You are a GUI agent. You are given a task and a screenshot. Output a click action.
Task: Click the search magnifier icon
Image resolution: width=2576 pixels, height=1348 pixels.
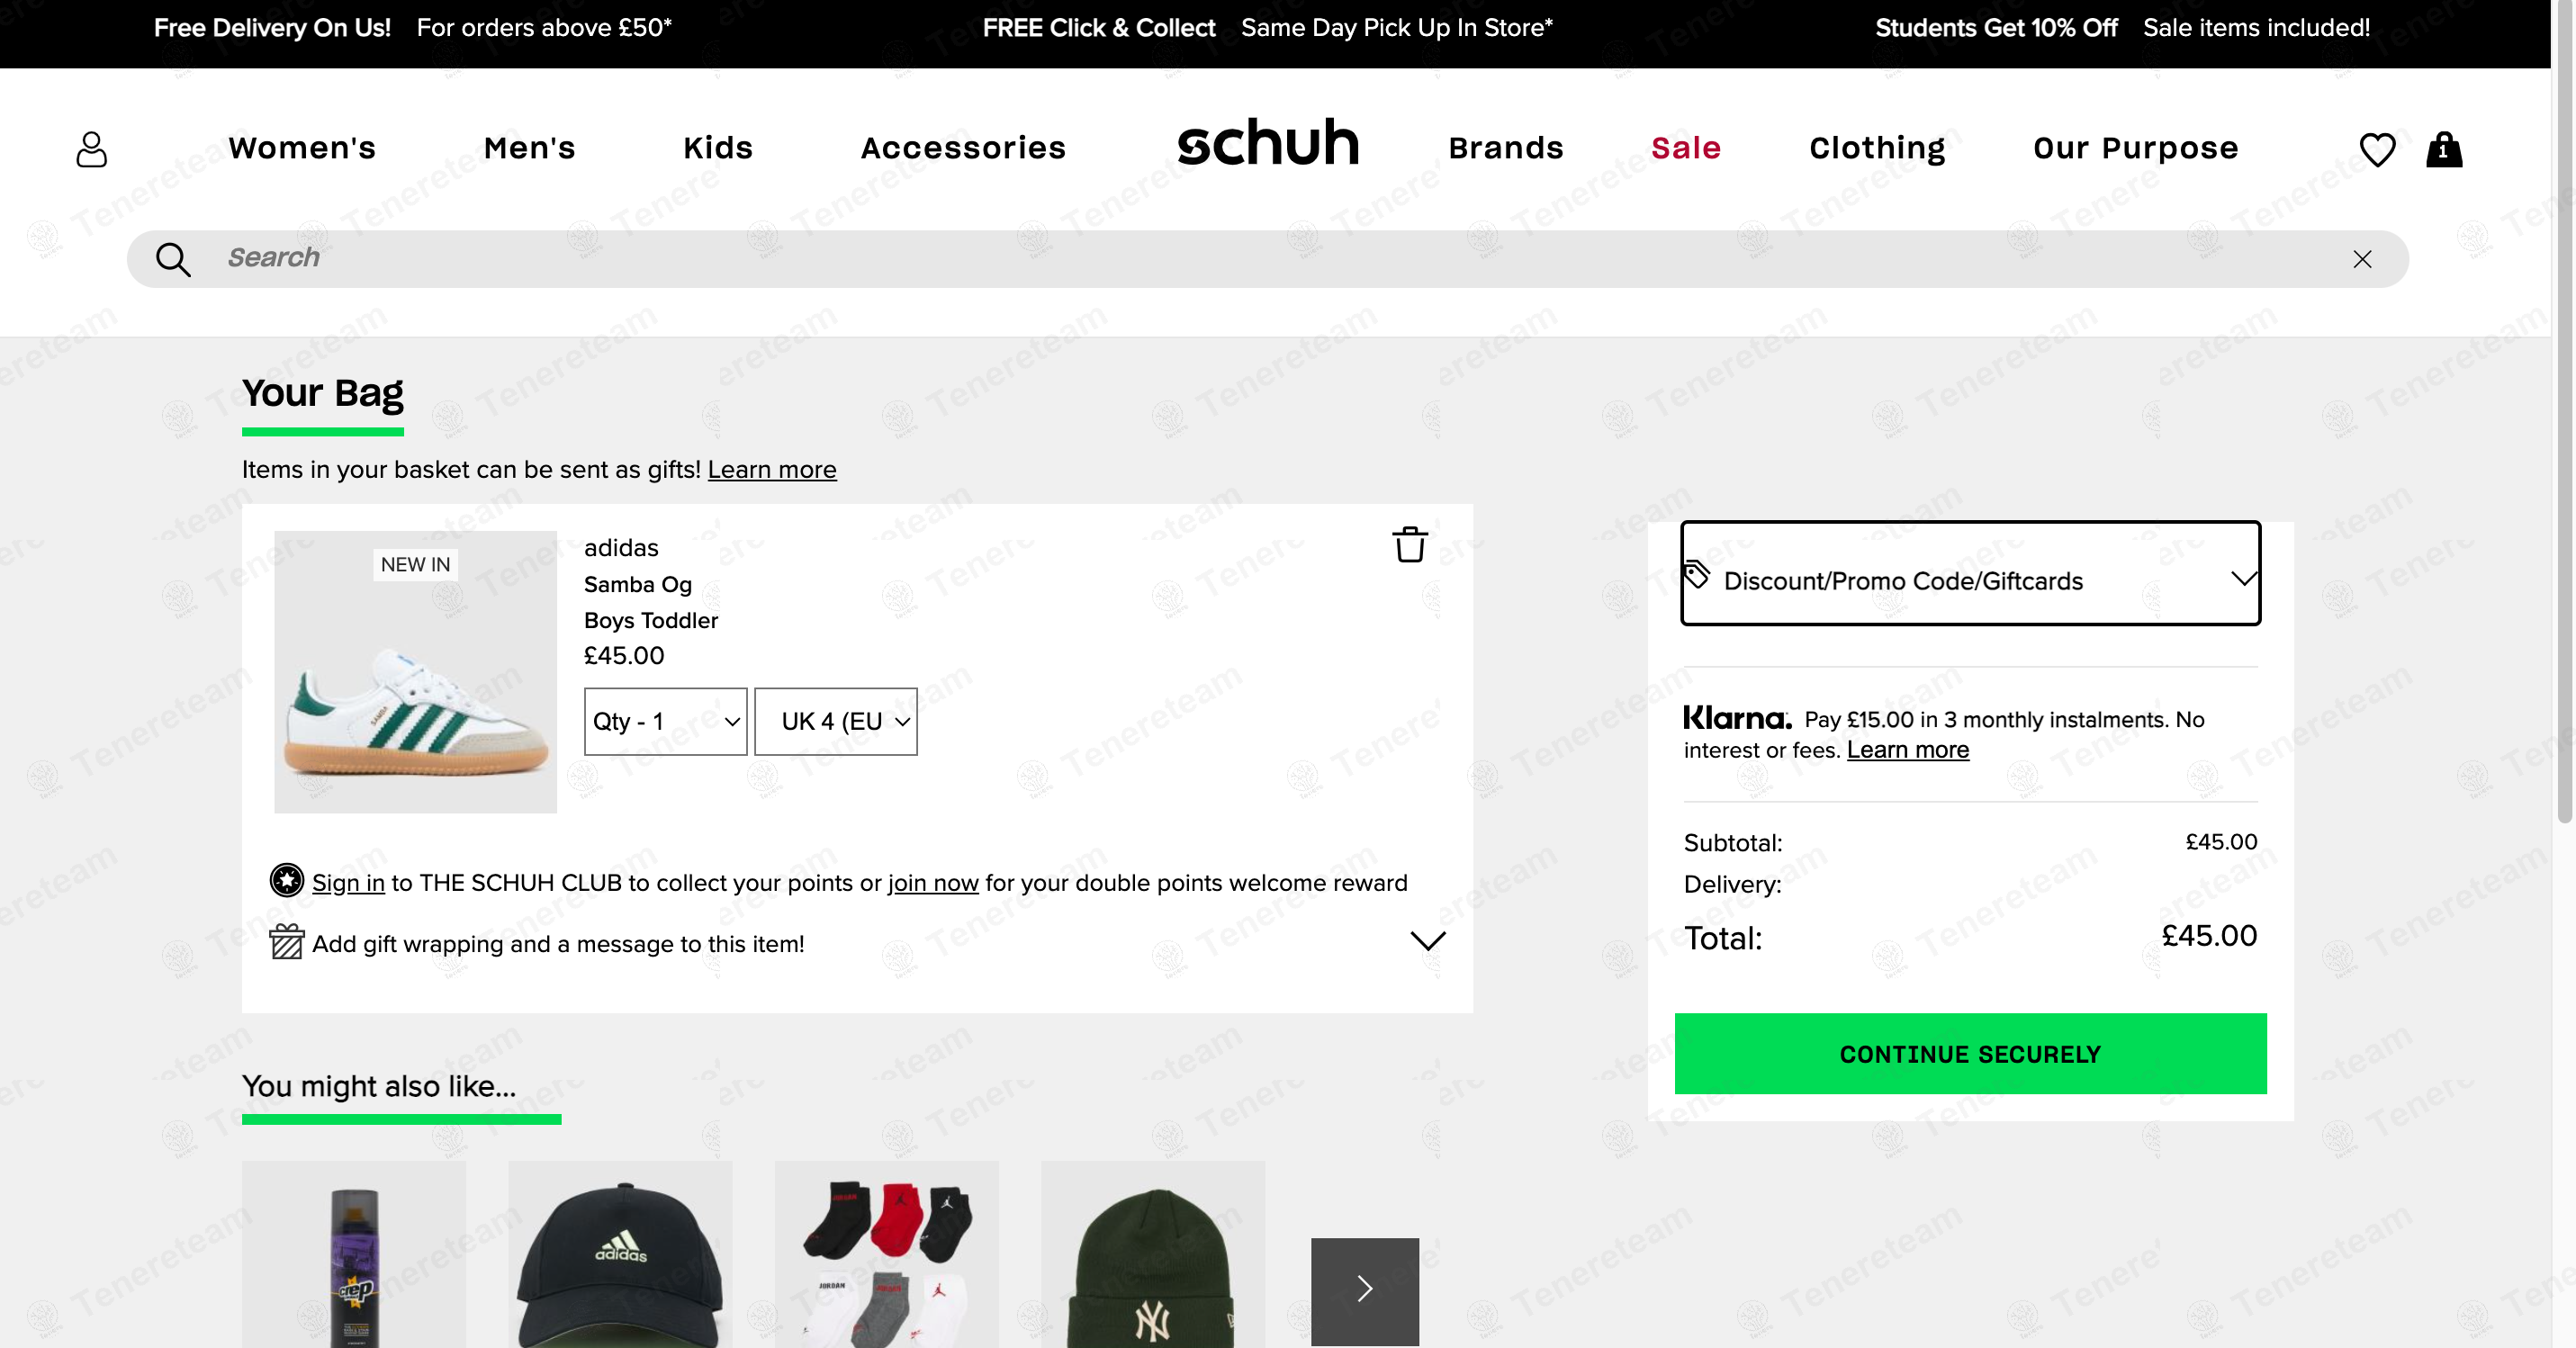(173, 259)
